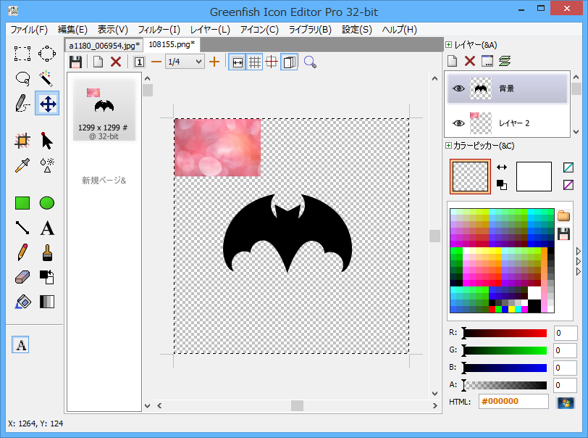
Task: Open the フィルター(I) menu
Action: 159,30
